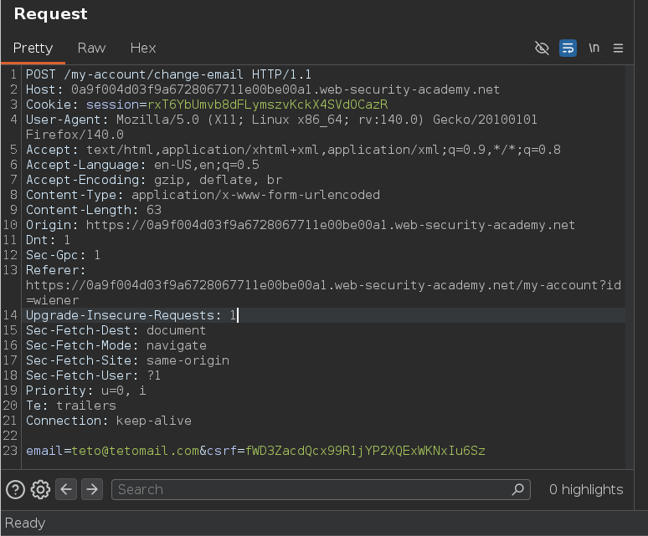Click line number 22 in the gutter
The height and width of the screenshot is (536, 648).
[x=10, y=436]
